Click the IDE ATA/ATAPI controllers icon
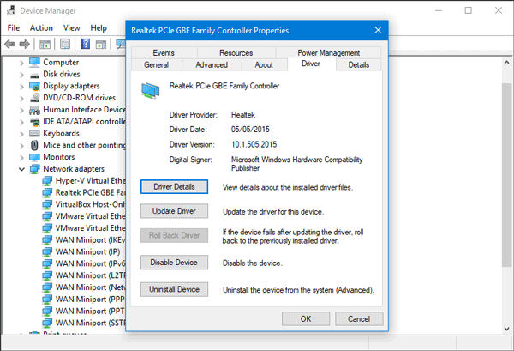Image resolution: width=514 pixels, height=351 pixels. click(x=34, y=122)
